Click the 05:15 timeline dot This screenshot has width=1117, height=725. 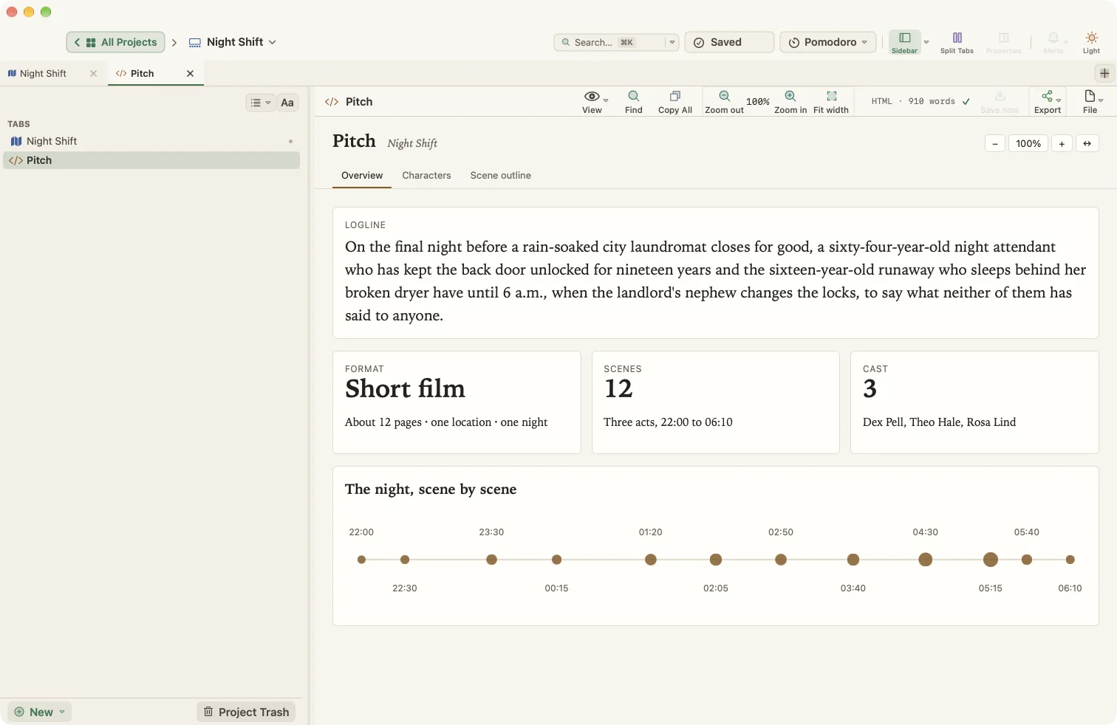[990, 560]
